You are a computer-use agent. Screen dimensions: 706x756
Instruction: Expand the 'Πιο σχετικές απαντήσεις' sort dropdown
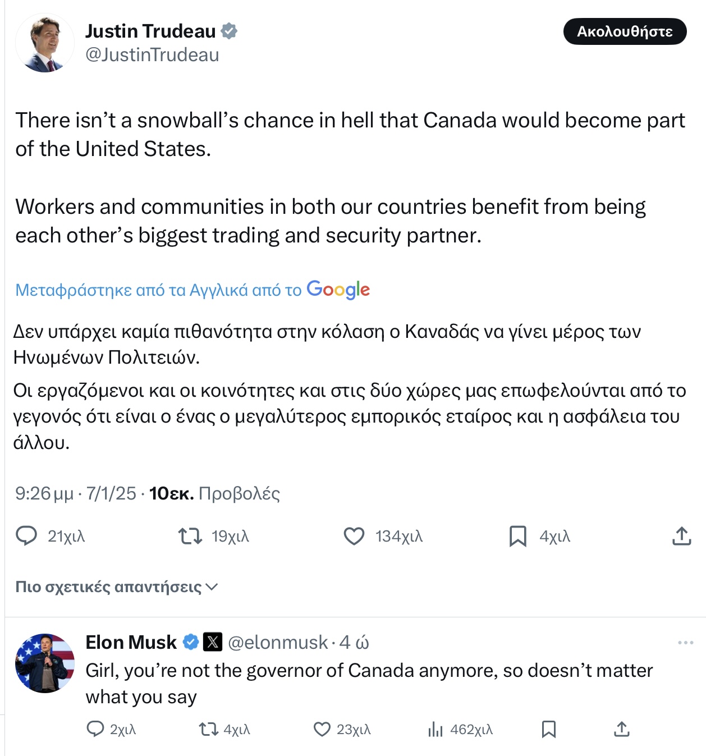point(116,587)
